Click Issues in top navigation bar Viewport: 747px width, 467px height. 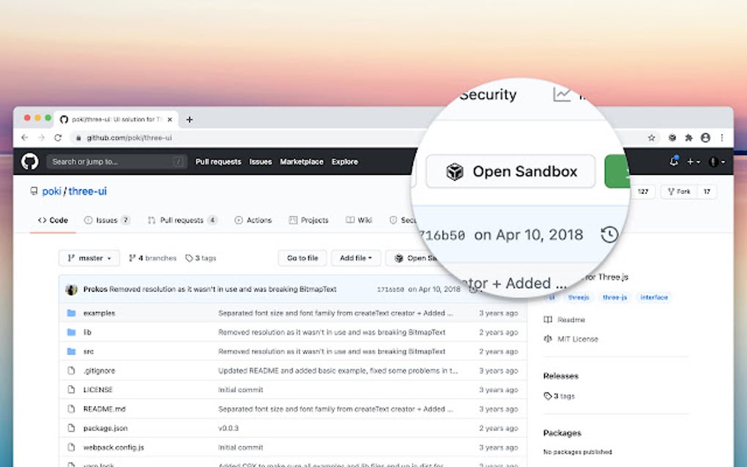pos(261,162)
